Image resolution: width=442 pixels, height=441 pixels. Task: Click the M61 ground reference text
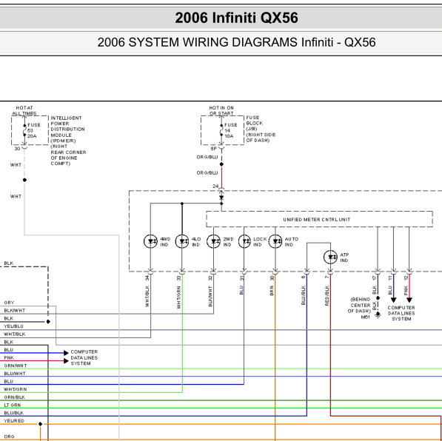tap(366, 317)
